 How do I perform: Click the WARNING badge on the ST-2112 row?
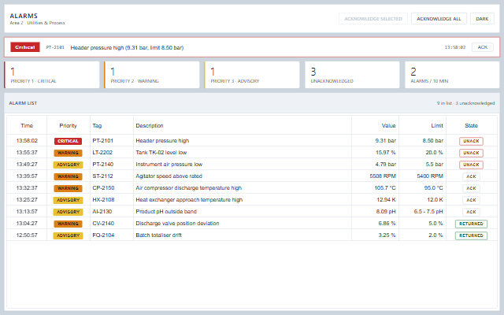click(x=69, y=176)
